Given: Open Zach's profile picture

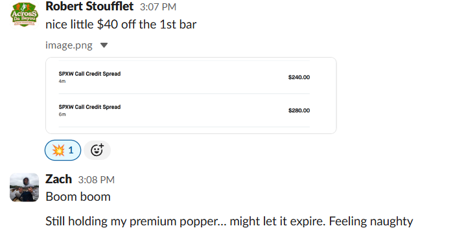Looking at the screenshot, I should click(24, 187).
